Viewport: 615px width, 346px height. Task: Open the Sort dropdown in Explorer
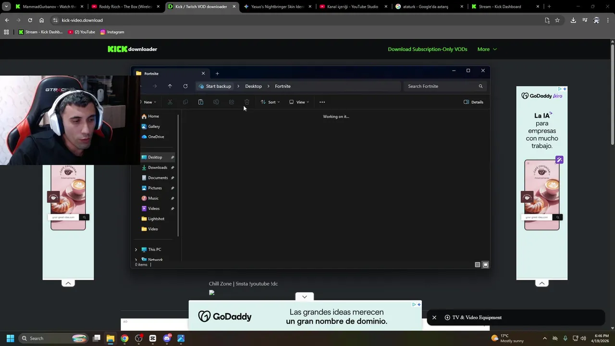point(270,102)
